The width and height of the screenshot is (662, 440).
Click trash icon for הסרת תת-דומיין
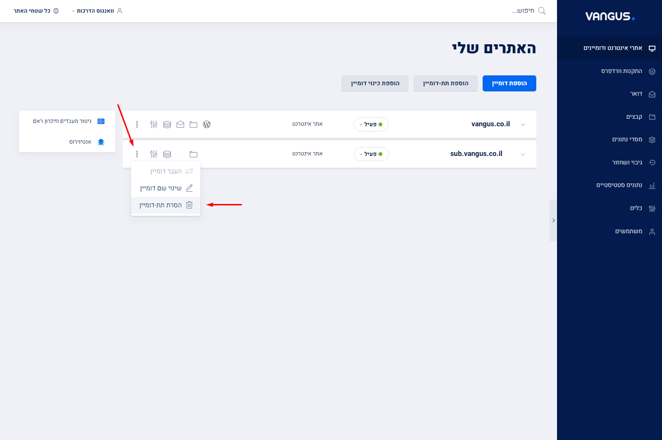189,205
